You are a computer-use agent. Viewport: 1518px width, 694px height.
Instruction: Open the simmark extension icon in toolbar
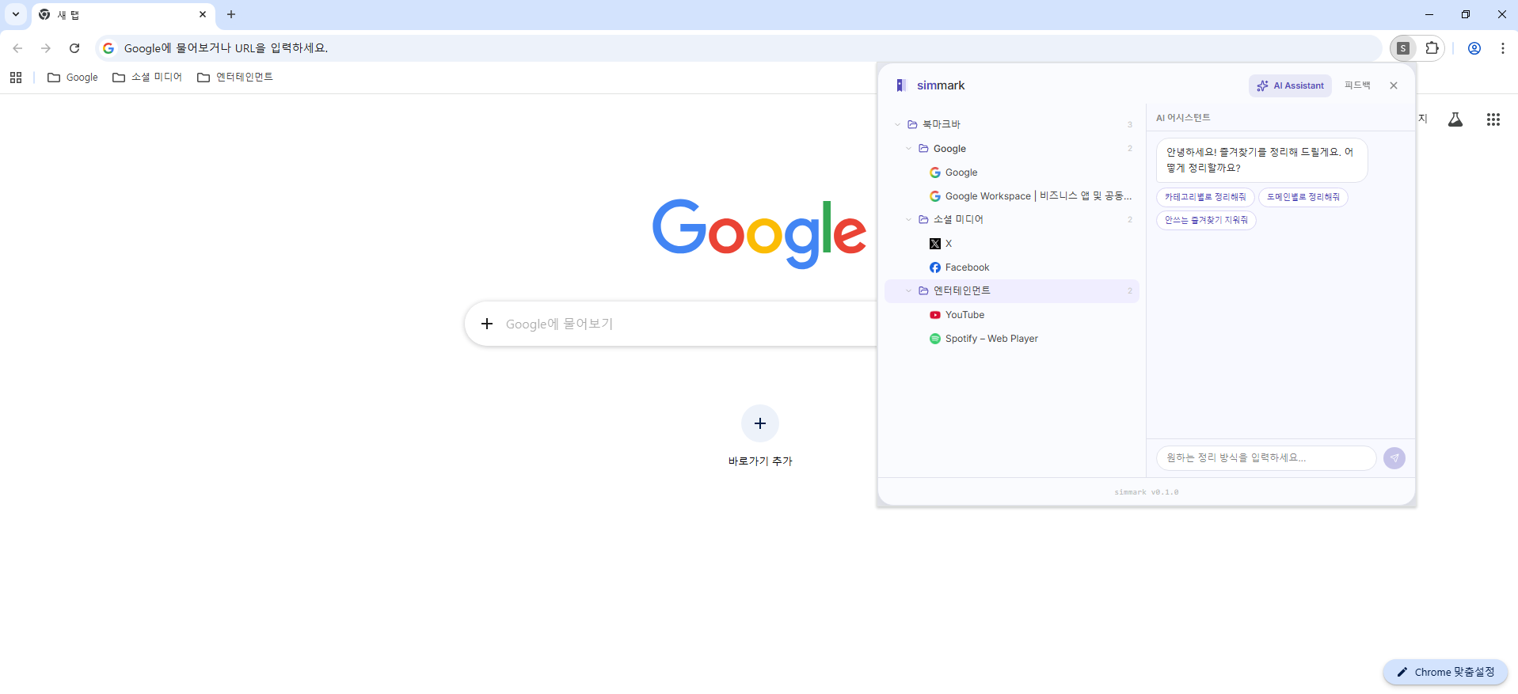coord(1403,48)
